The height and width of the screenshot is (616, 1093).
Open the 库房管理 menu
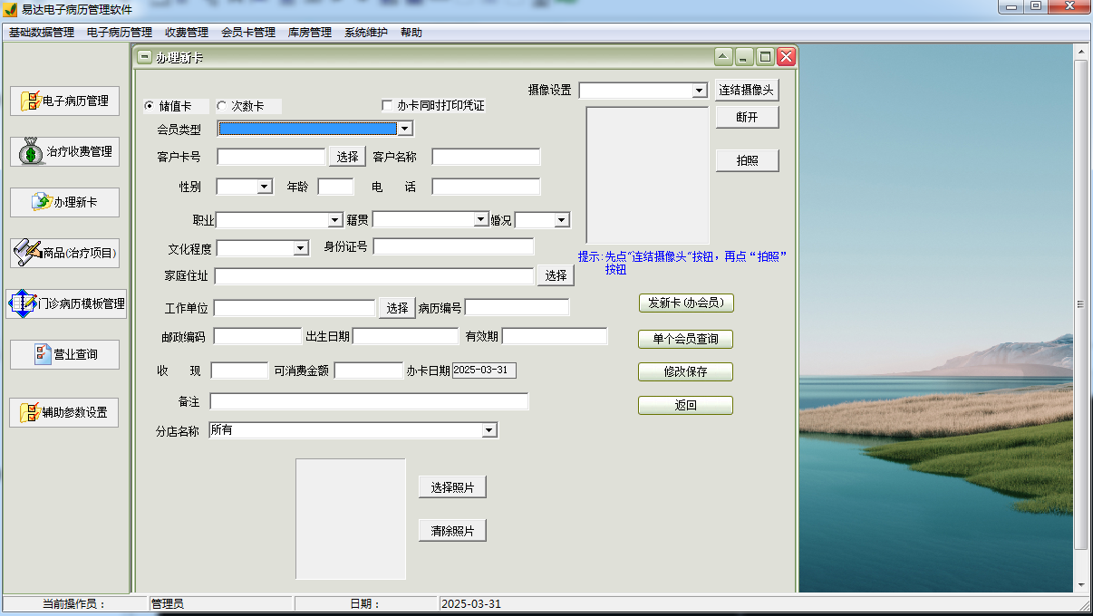tap(308, 31)
